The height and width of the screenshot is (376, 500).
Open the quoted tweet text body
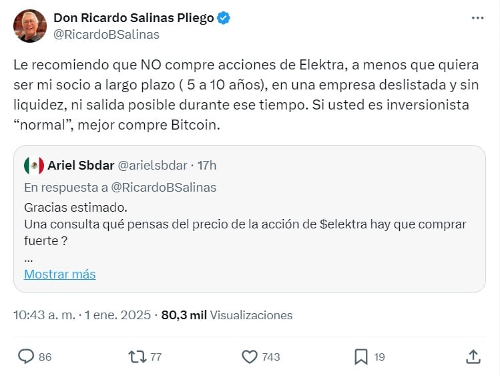(200, 224)
